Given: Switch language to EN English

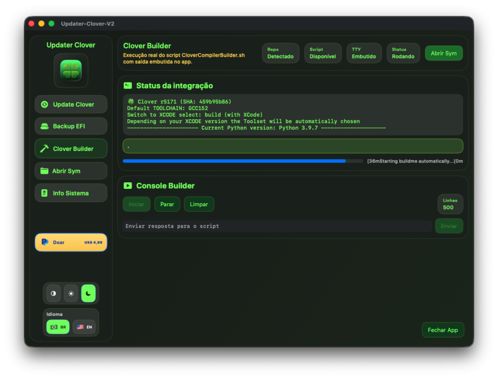Looking at the screenshot, I should 84,327.
